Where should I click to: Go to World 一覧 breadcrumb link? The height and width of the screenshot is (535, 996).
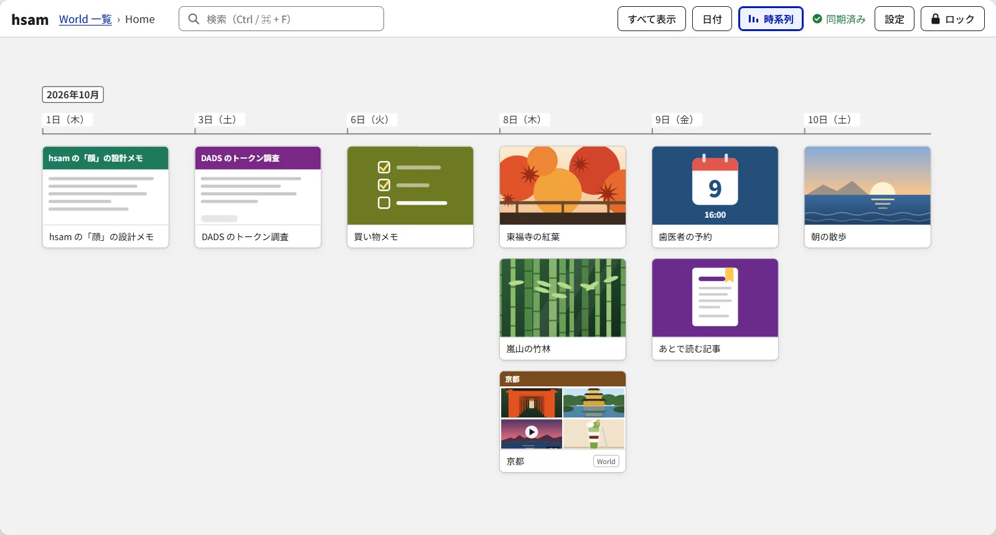(85, 19)
